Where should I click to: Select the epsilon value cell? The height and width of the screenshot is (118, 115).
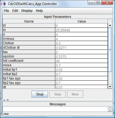pos(81,56)
